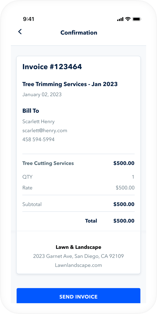Screen dimensions: 157x314
Task: Tap the Tree Trimming Services invoice title
Action: 70,84
